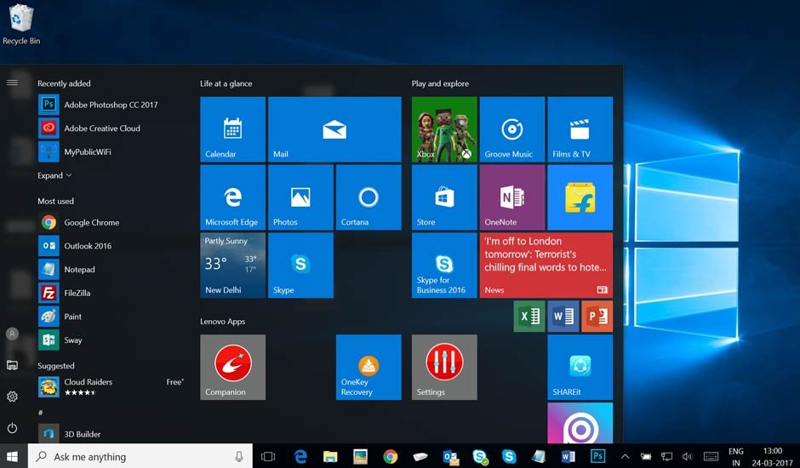The height and width of the screenshot is (468, 800).
Task: Open the Lenovo Settings tile
Action: tap(444, 367)
